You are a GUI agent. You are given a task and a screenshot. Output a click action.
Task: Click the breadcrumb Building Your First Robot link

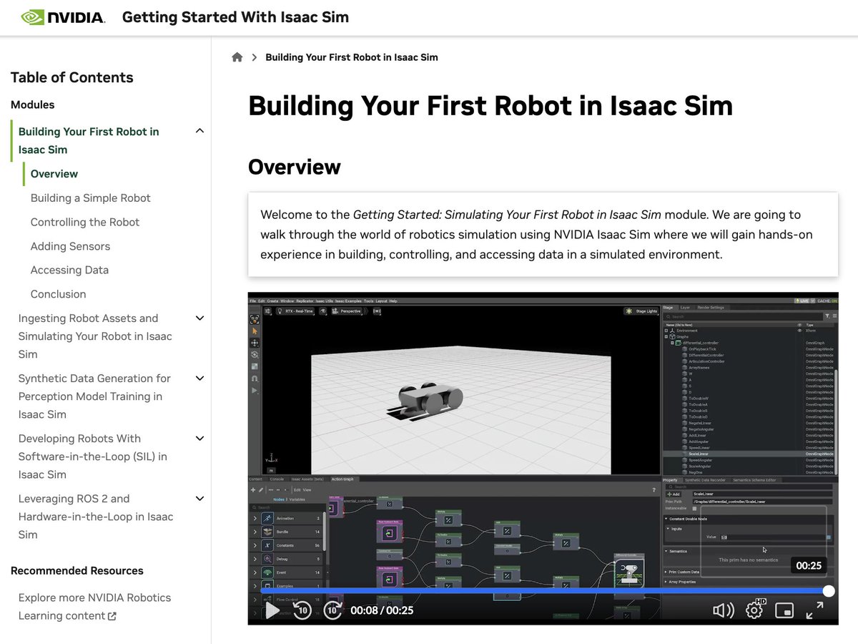pos(351,57)
